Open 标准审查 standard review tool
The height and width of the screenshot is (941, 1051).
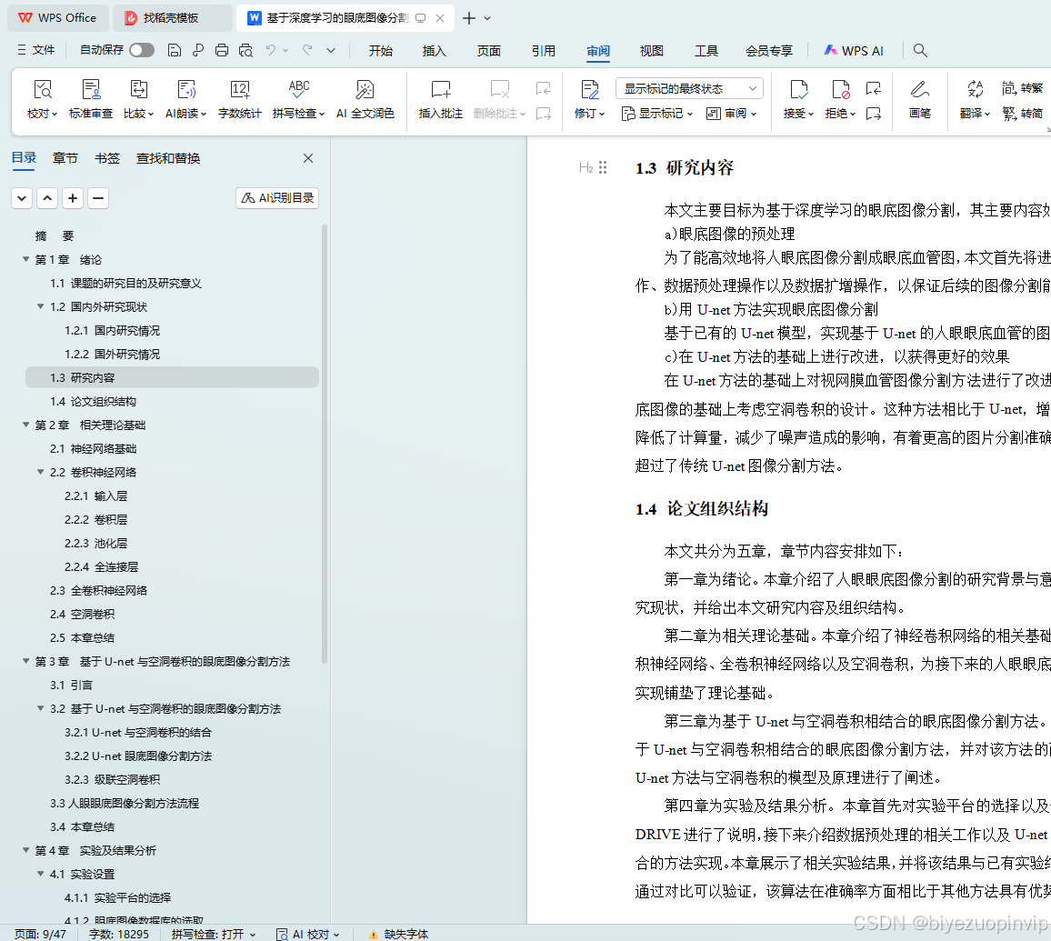(91, 99)
